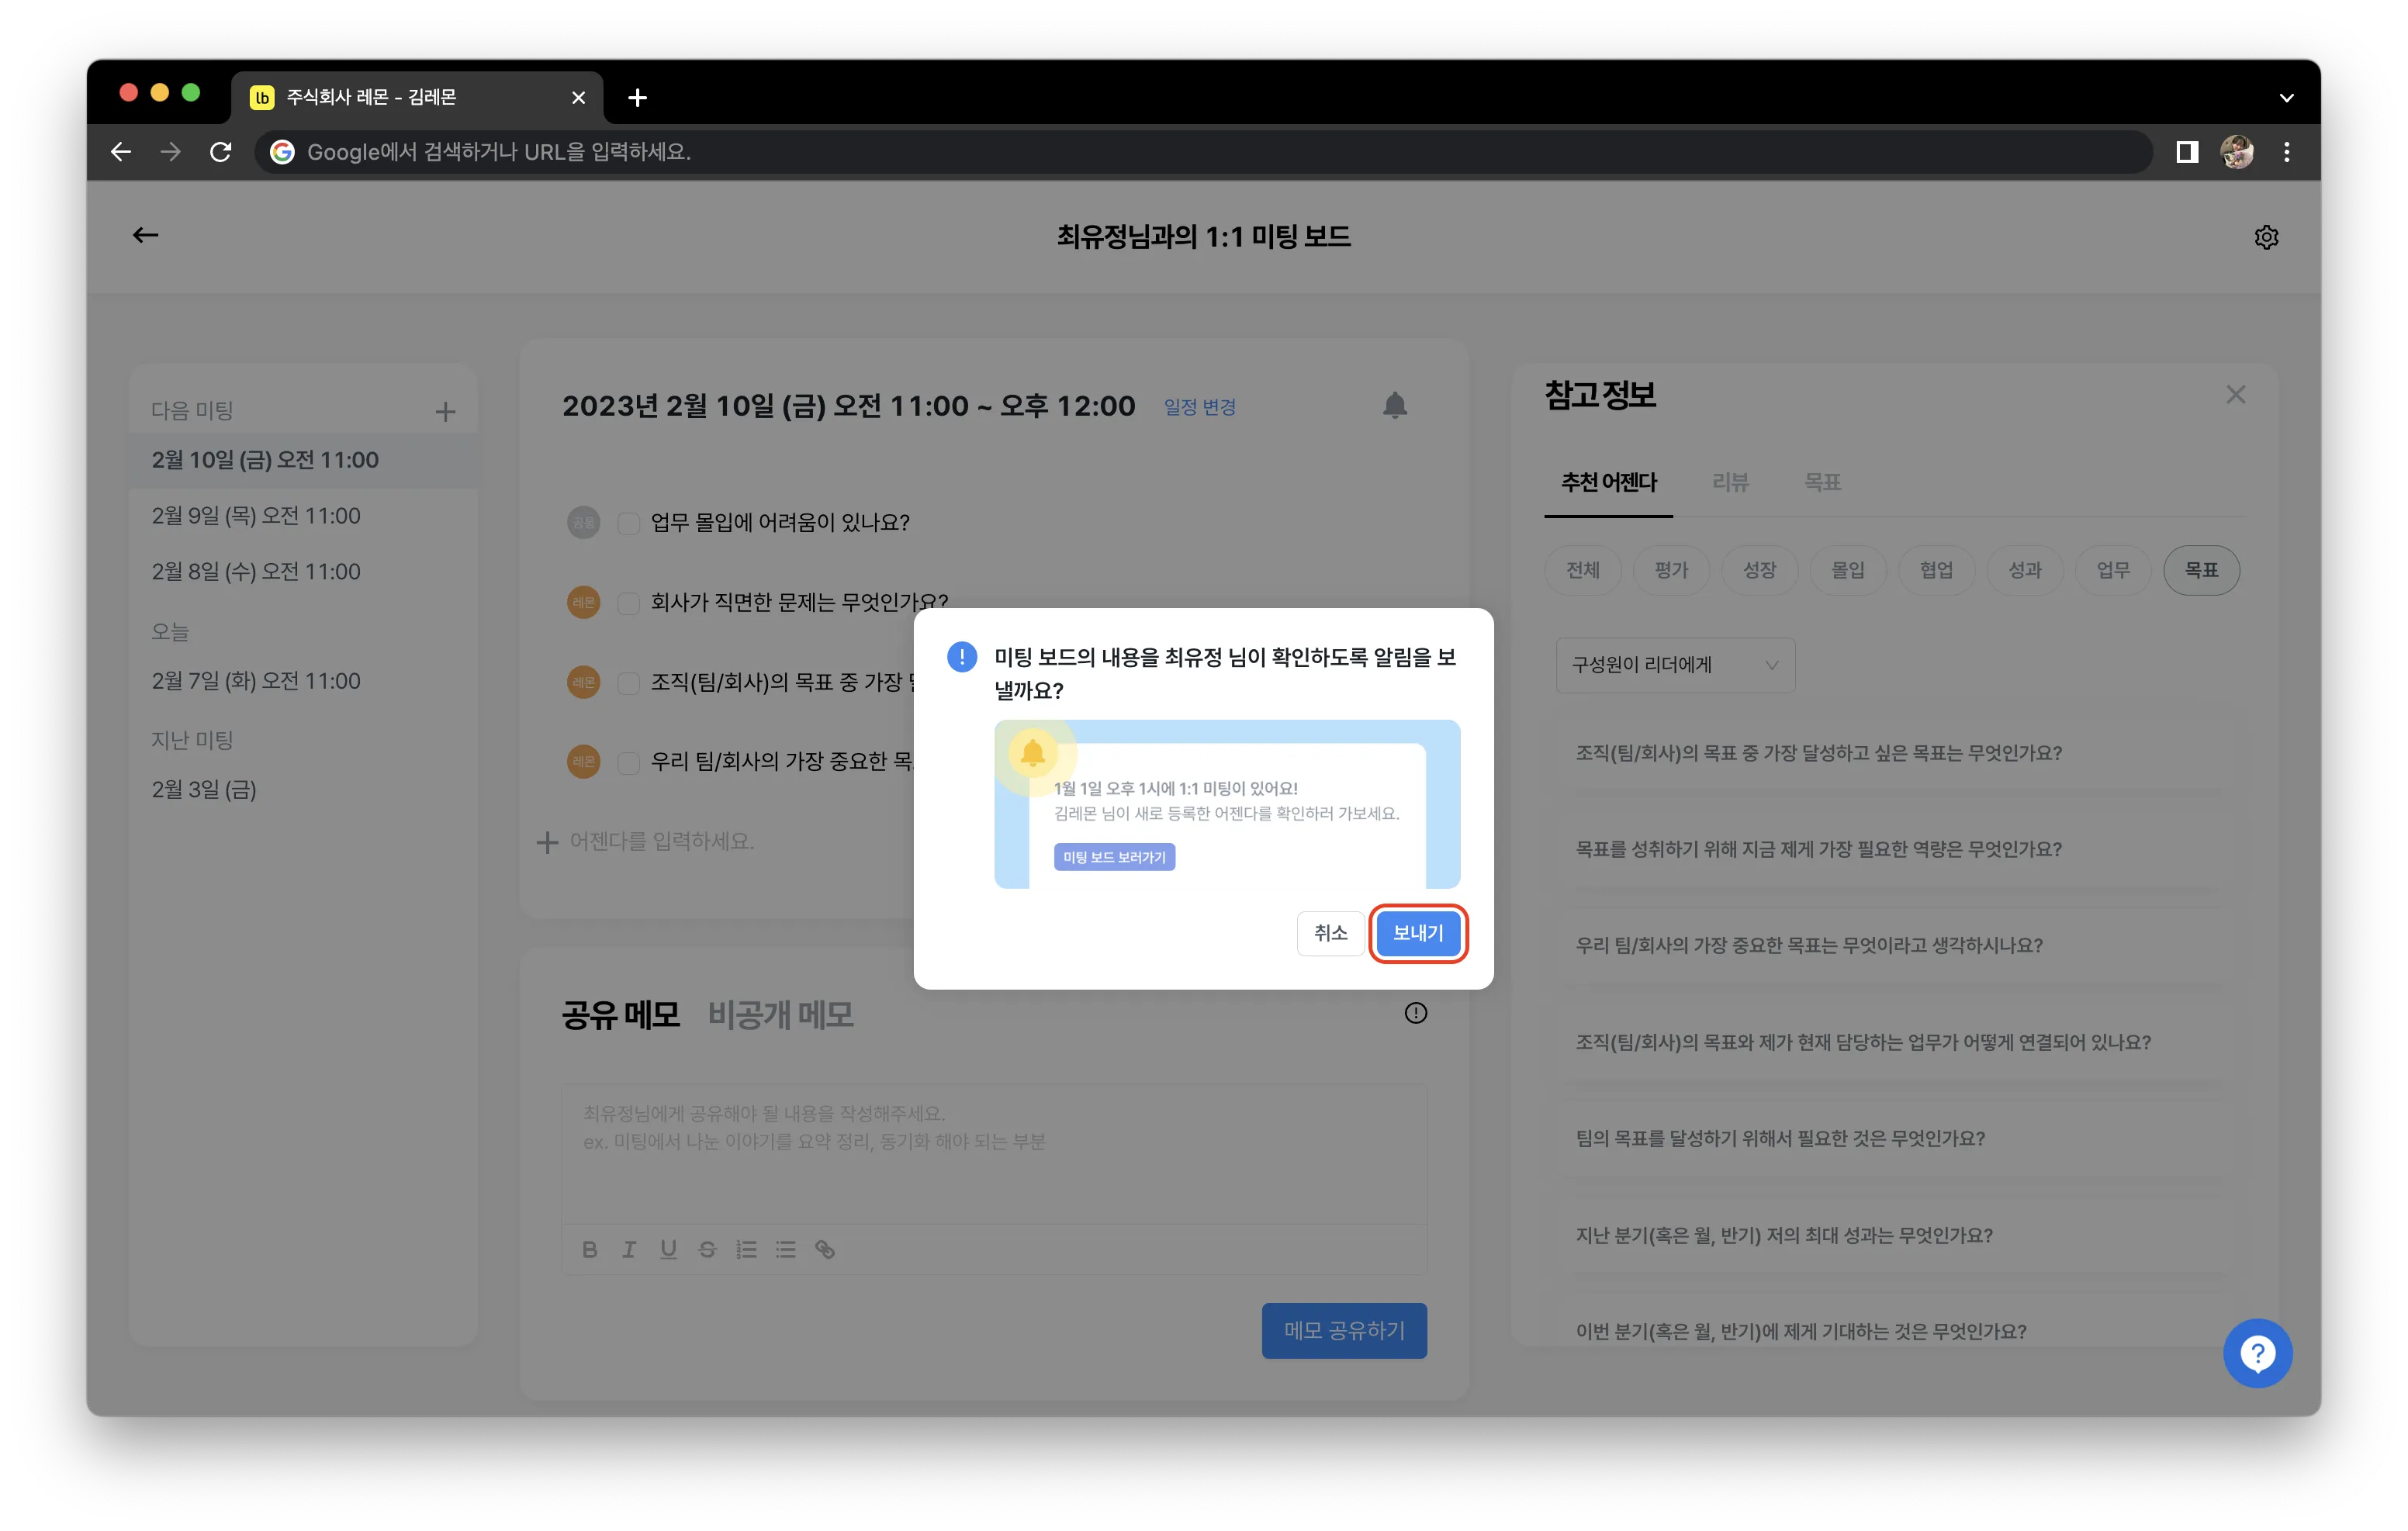Apply strikethrough formatting in memo editor
2408x1531 pixels.
pos(707,1249)
